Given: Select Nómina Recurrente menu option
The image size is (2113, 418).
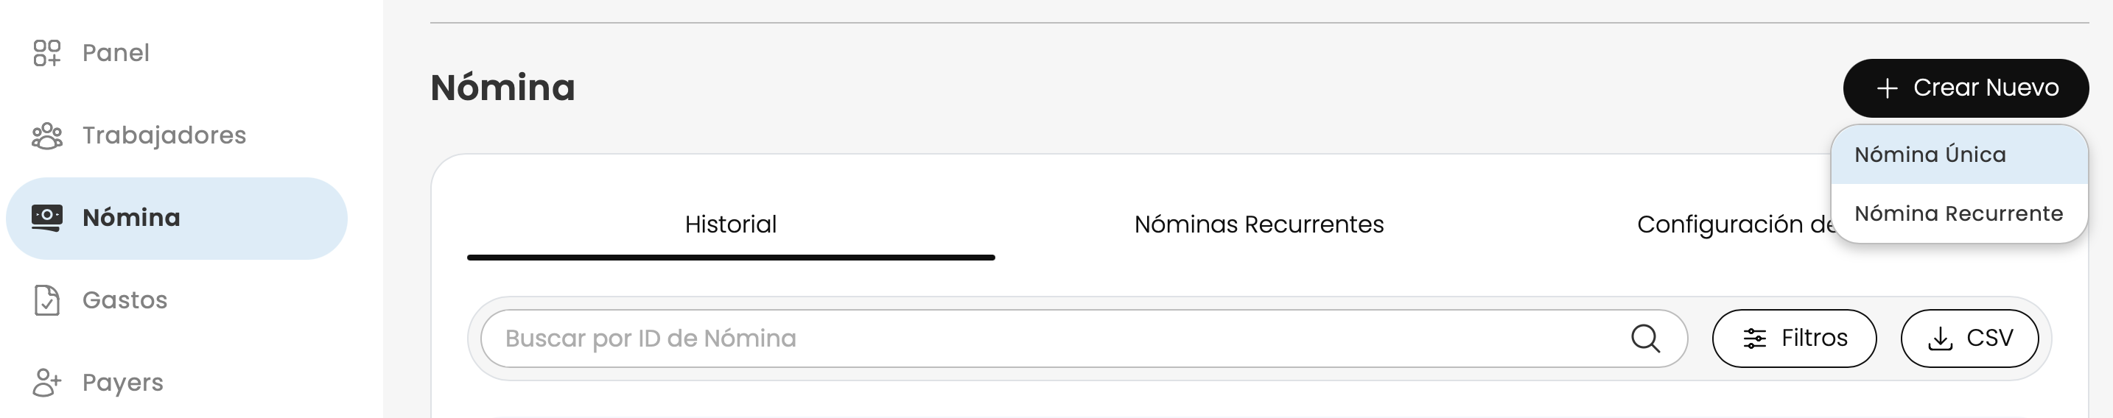Looking at the screenshot, I should (x=1958, y=214).
